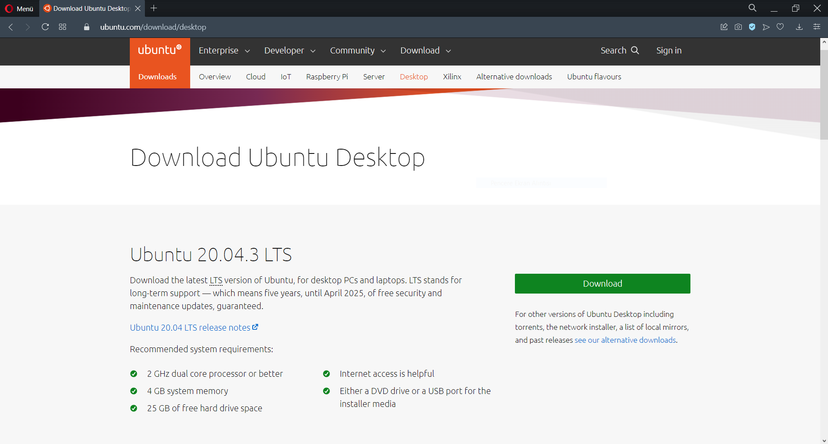Expand the Community dropdown menu
The width and height of the screenshot is (828, 444).
pyautogui.click(x=358, y=51)
